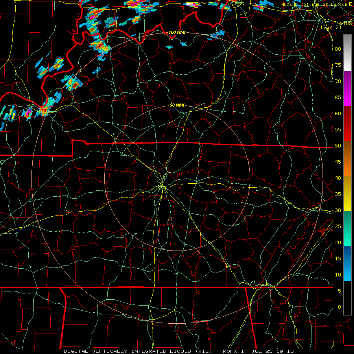Click the 70 value on color scale
This screenshot has height=354, width=354.
pyautogui.click(x=338, y=81)
